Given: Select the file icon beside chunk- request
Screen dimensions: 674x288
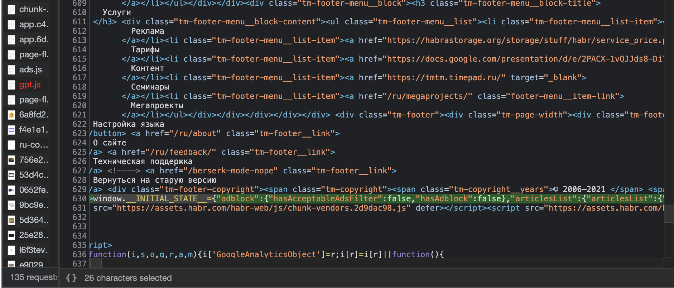Looking at the screenshot, I should 11,10.
